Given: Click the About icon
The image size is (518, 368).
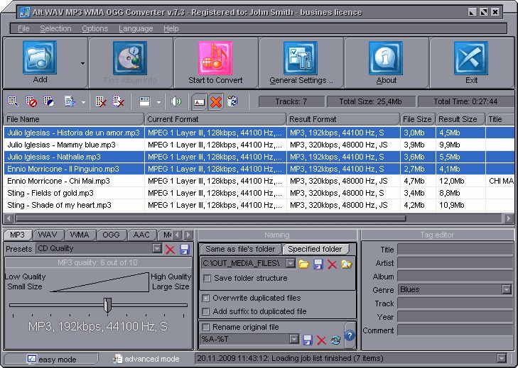Looking at the screenshot, I should tap(387, 58).
